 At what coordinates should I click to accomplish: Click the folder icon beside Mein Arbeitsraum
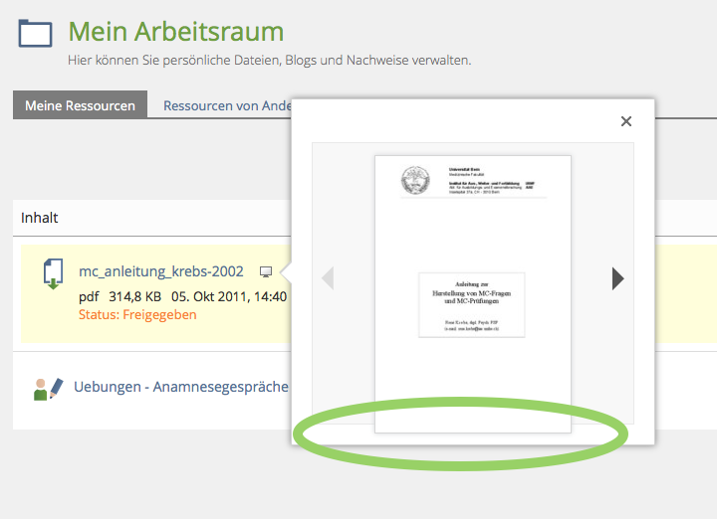tap(36, 34)
